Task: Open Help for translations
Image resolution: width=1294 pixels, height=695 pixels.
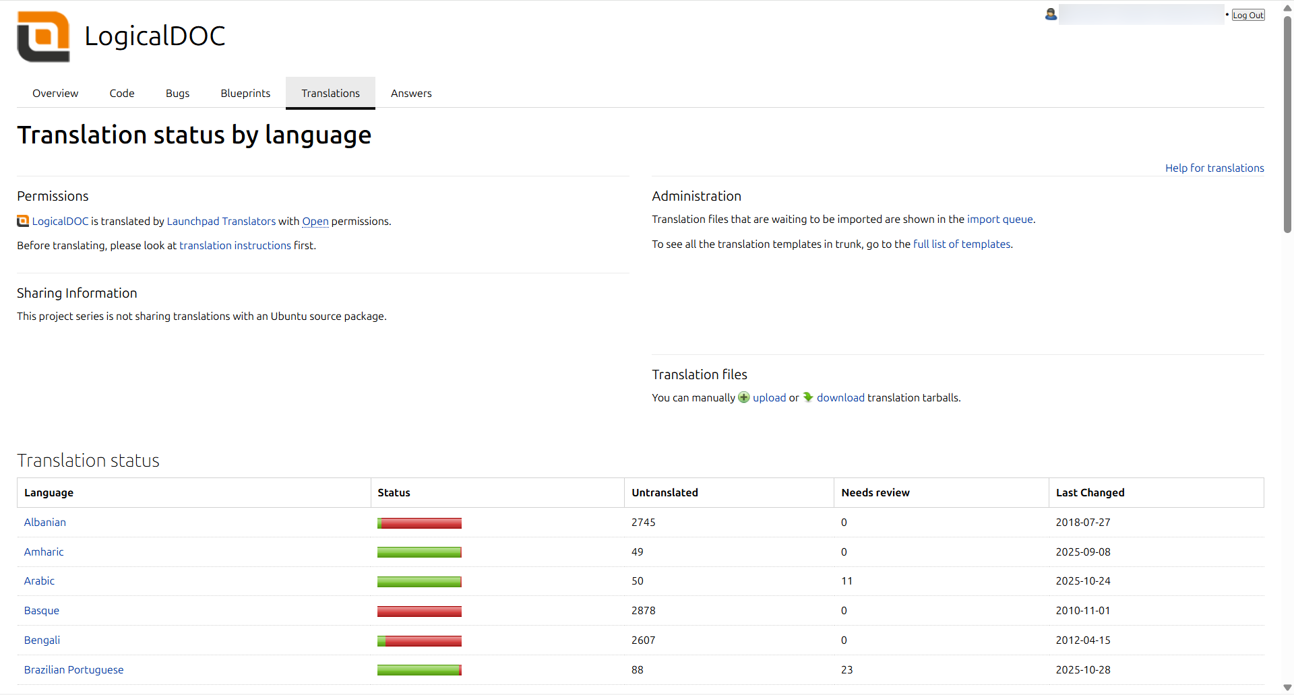Action: pyautogui.click(x=1214, y=168)
